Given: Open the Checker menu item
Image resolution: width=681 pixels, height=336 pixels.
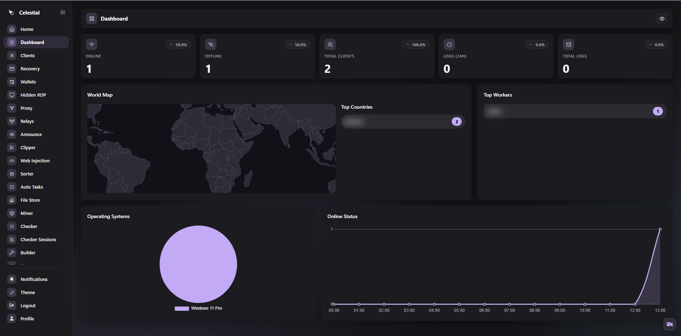Looking at the screenshot, I should click(36, 226).
